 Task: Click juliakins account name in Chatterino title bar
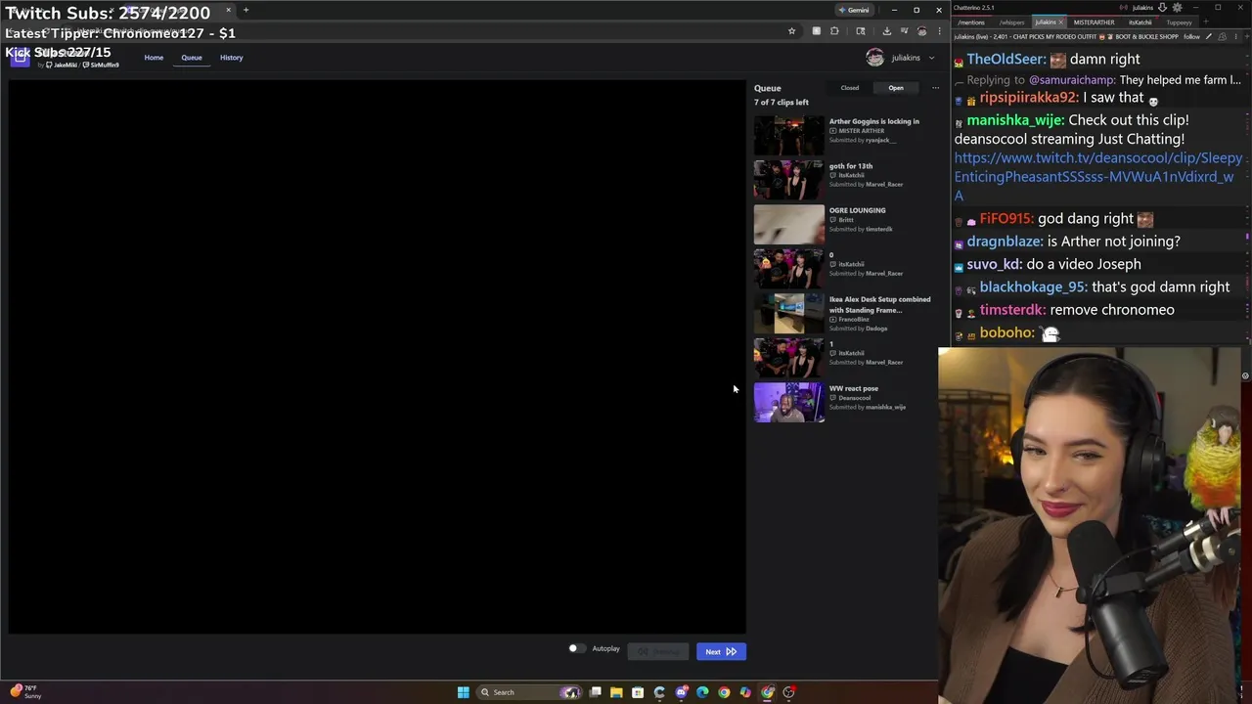tap(1141, 7)
